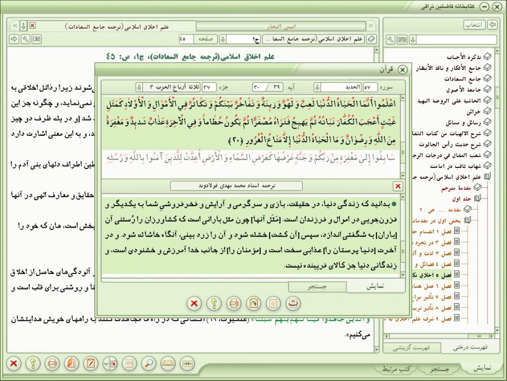Image resolution: width=507 pixels, height=381 pixels.
Task: Click the page number field showing 45
Action: point(186,39)
